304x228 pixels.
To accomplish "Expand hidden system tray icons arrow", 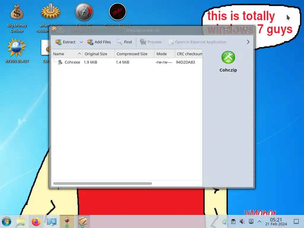I will (x=259, y=221).
